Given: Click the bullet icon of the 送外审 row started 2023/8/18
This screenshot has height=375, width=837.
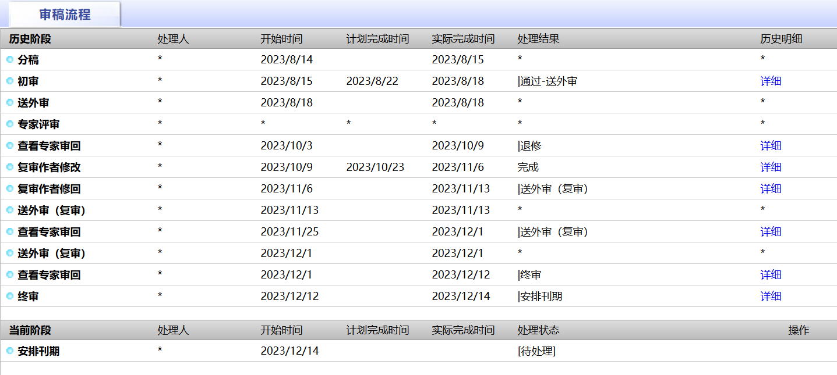Looking at the screenshot, I should coord(10,102).
